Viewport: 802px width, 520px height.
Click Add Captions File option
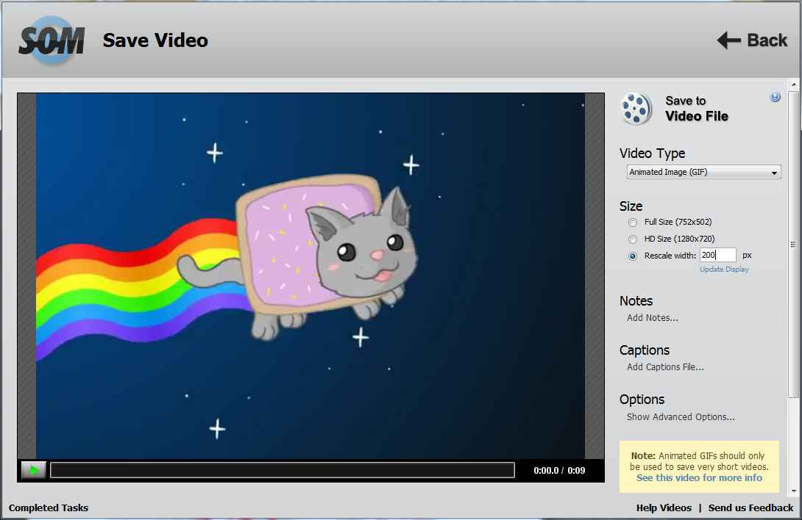pos(665,366)
